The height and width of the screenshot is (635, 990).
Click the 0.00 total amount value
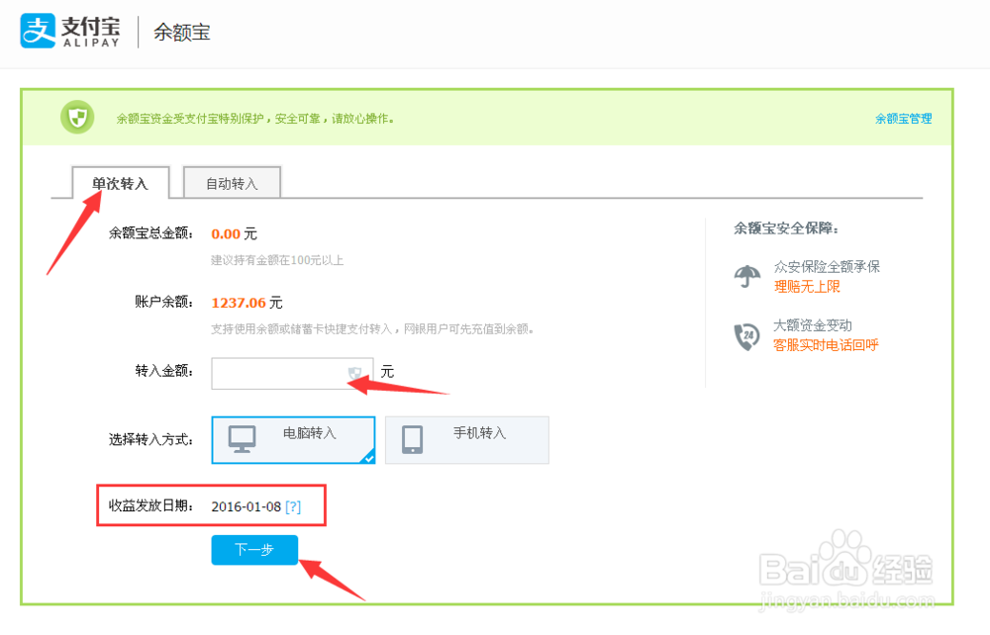coord(226,234)
